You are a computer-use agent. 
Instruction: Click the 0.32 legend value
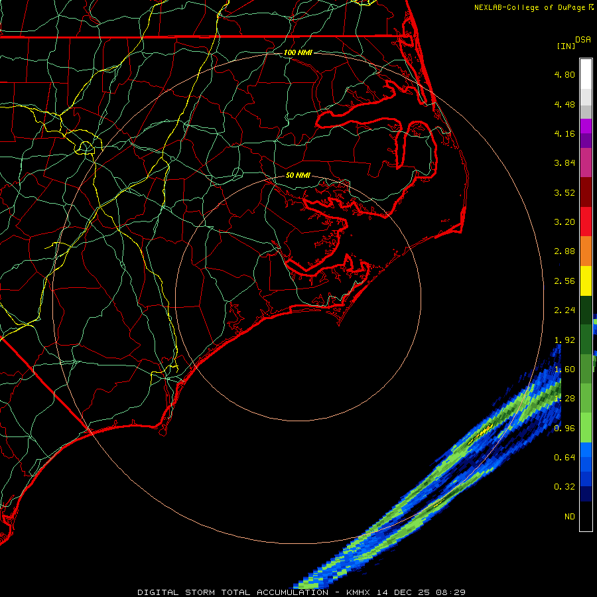click(x=564, y=487)
